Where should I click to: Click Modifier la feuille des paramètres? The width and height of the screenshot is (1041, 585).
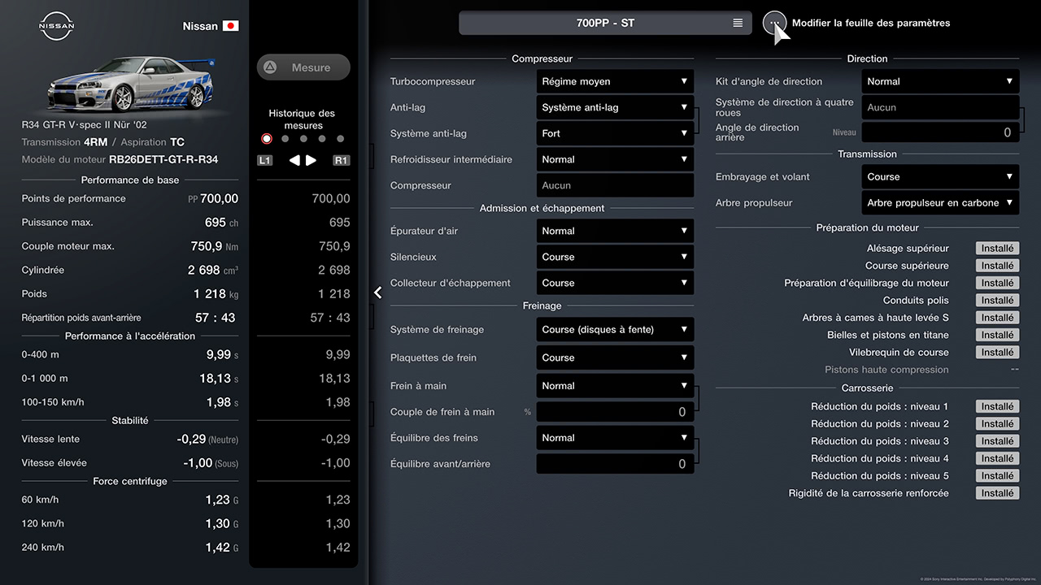(x=871, y=23)
